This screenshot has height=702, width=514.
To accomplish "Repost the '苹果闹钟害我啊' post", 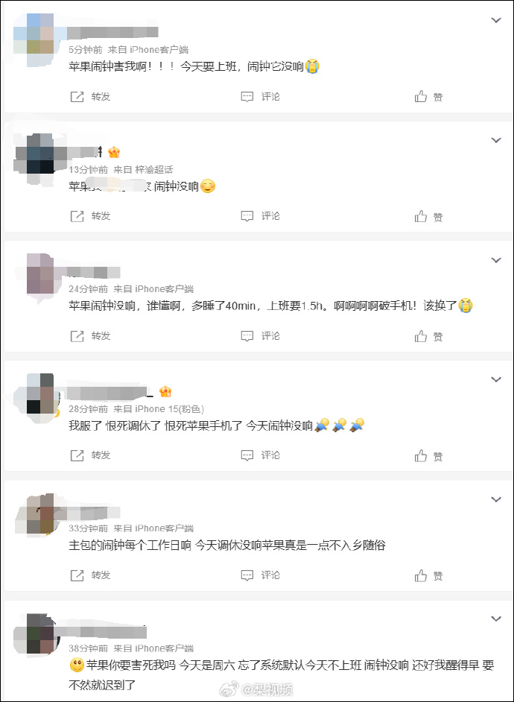I will (90, 96).
